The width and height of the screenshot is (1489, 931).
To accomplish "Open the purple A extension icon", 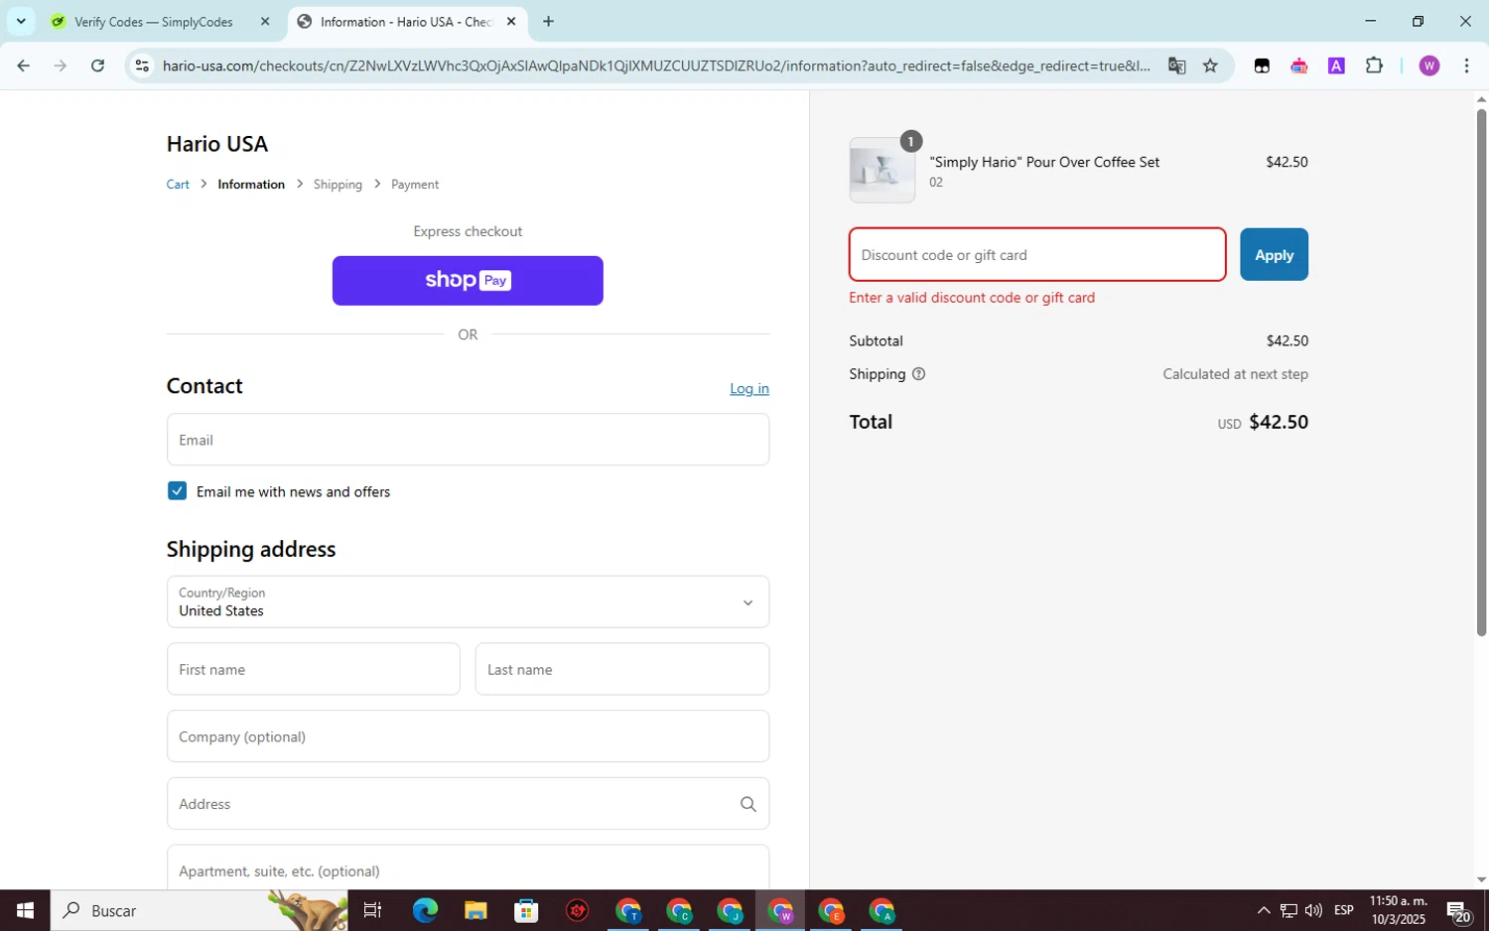I will click(1336, 66).
